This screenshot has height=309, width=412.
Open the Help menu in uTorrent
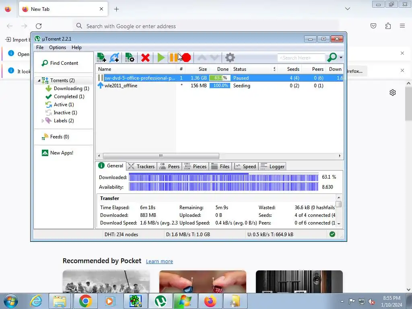click(76, 47)
